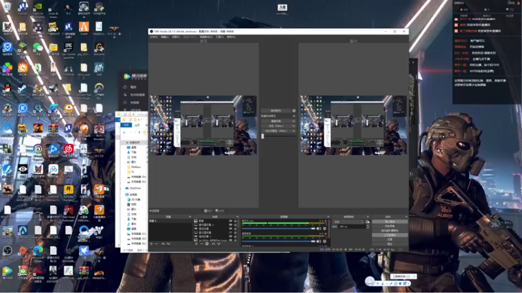The image size is (522, 293).
Task: Remove selected scene with minus icon
Action: click(157, 244)
